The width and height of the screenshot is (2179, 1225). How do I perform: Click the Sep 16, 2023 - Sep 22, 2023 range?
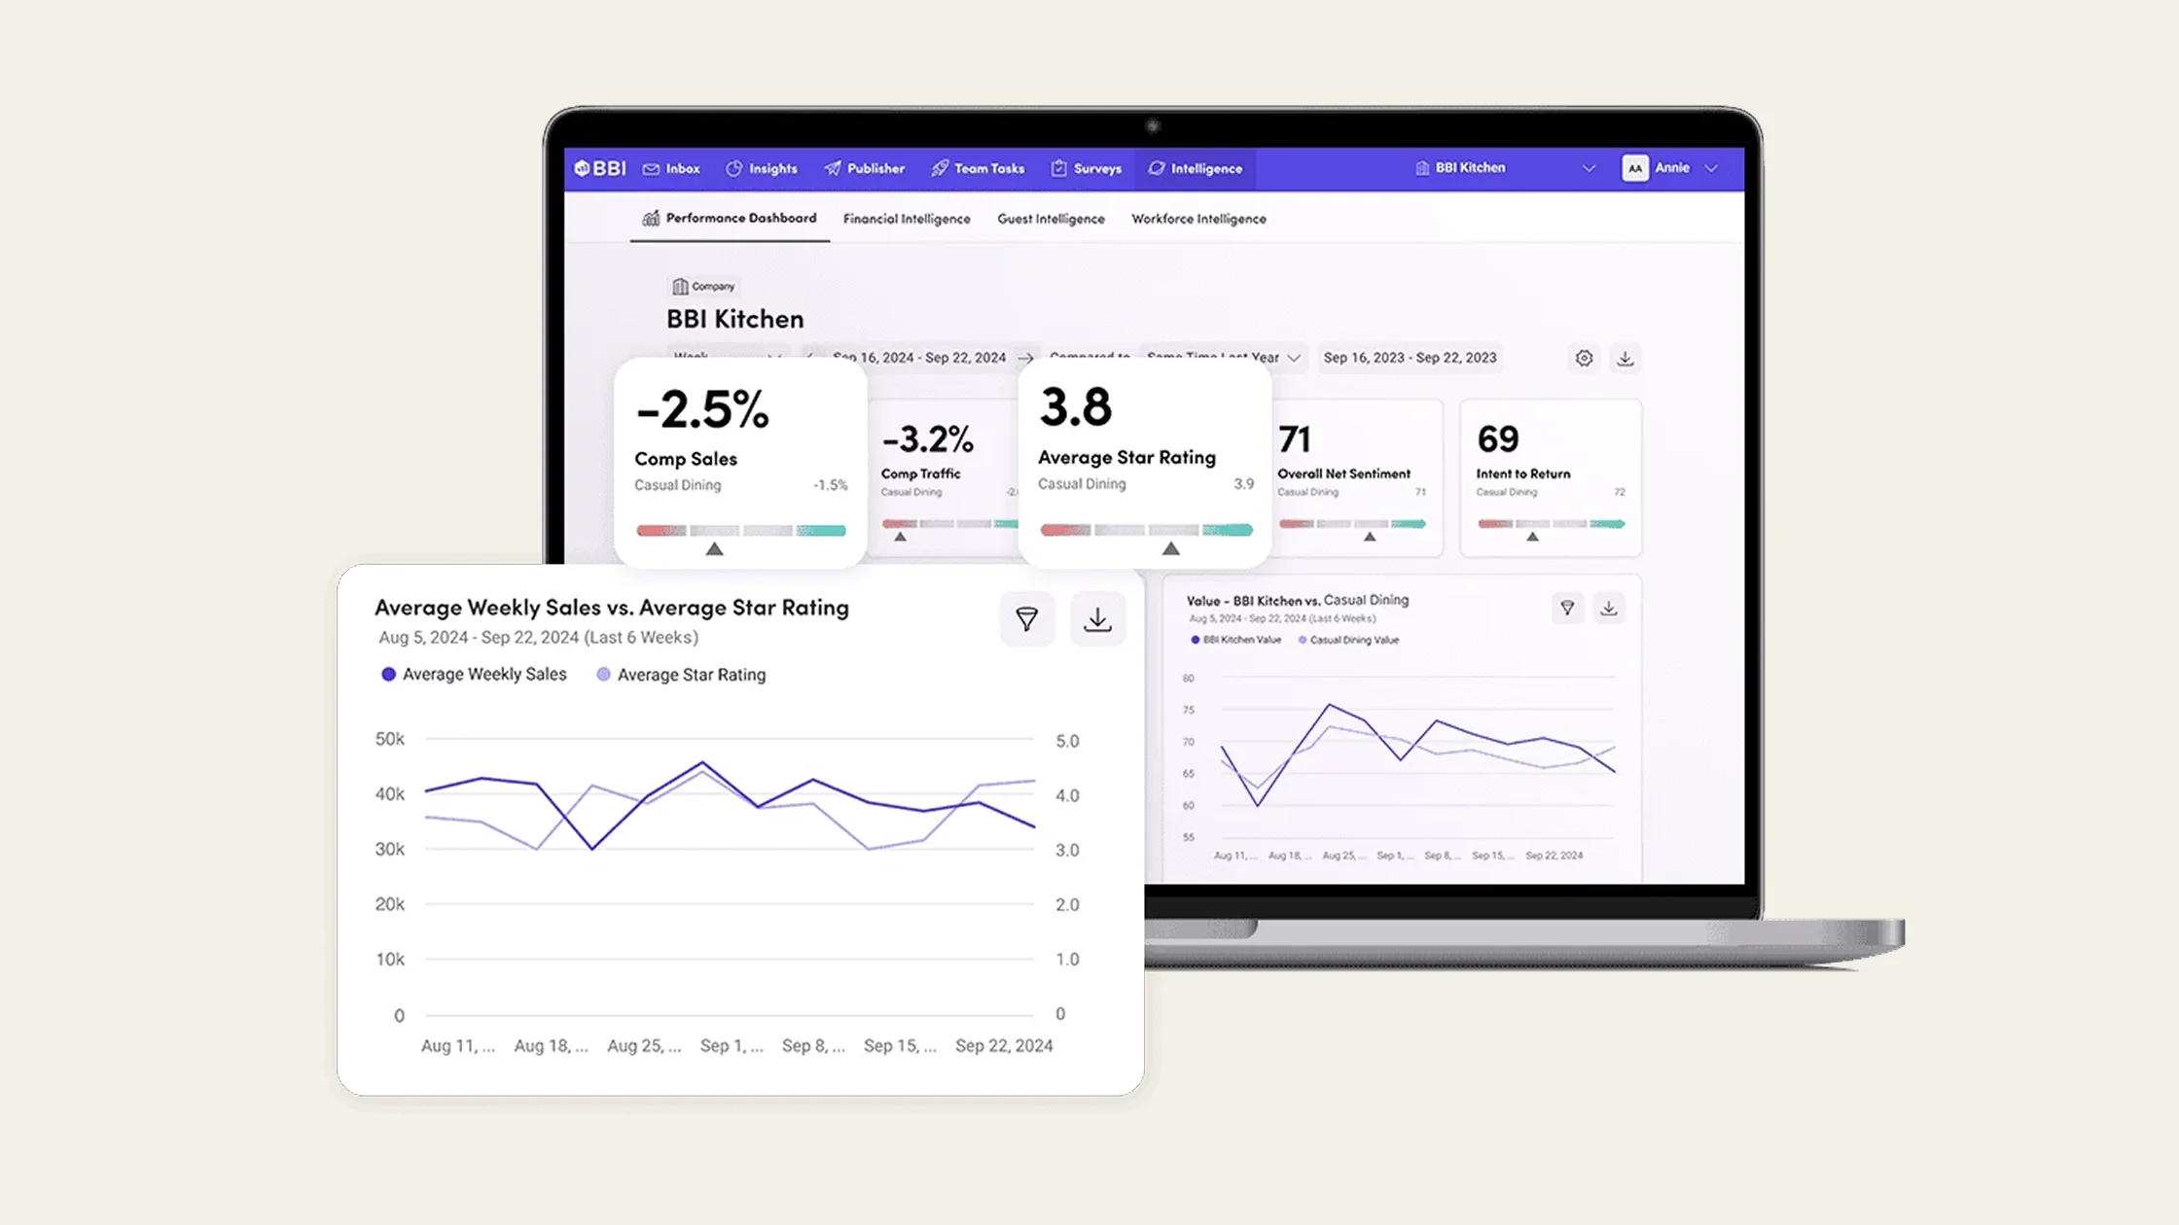pyautogui.click(x=1410, y=358)
